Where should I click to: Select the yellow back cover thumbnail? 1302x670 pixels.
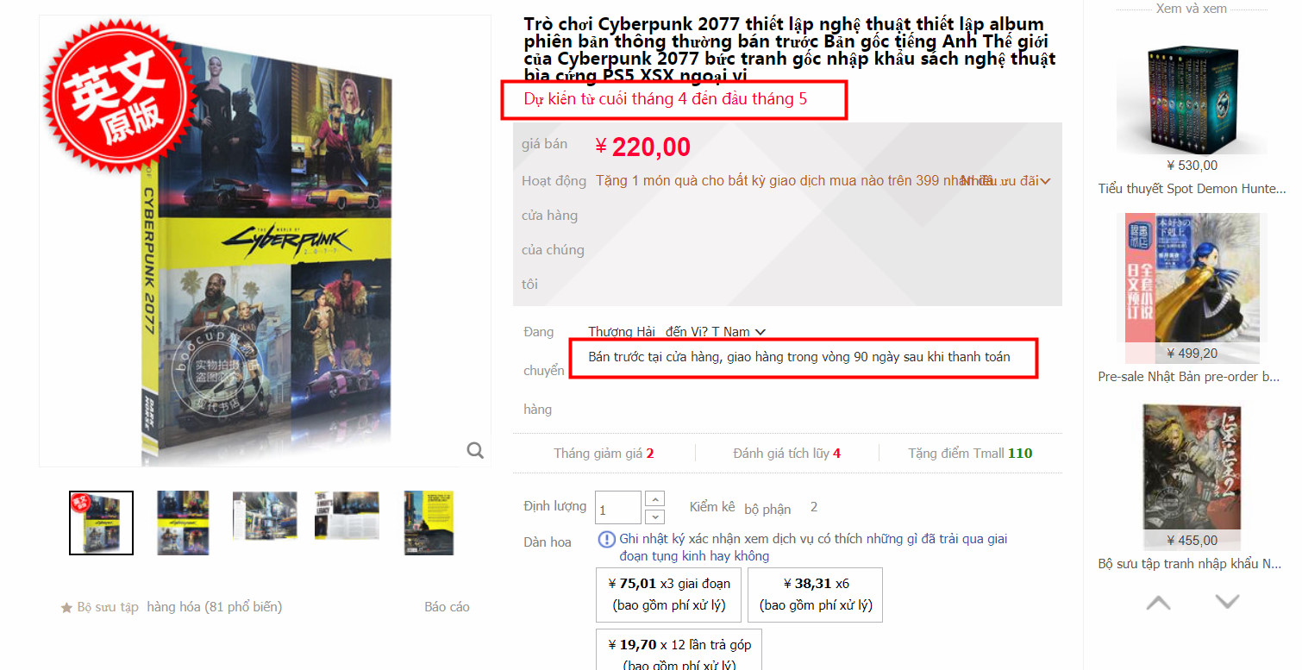point(429,523)
